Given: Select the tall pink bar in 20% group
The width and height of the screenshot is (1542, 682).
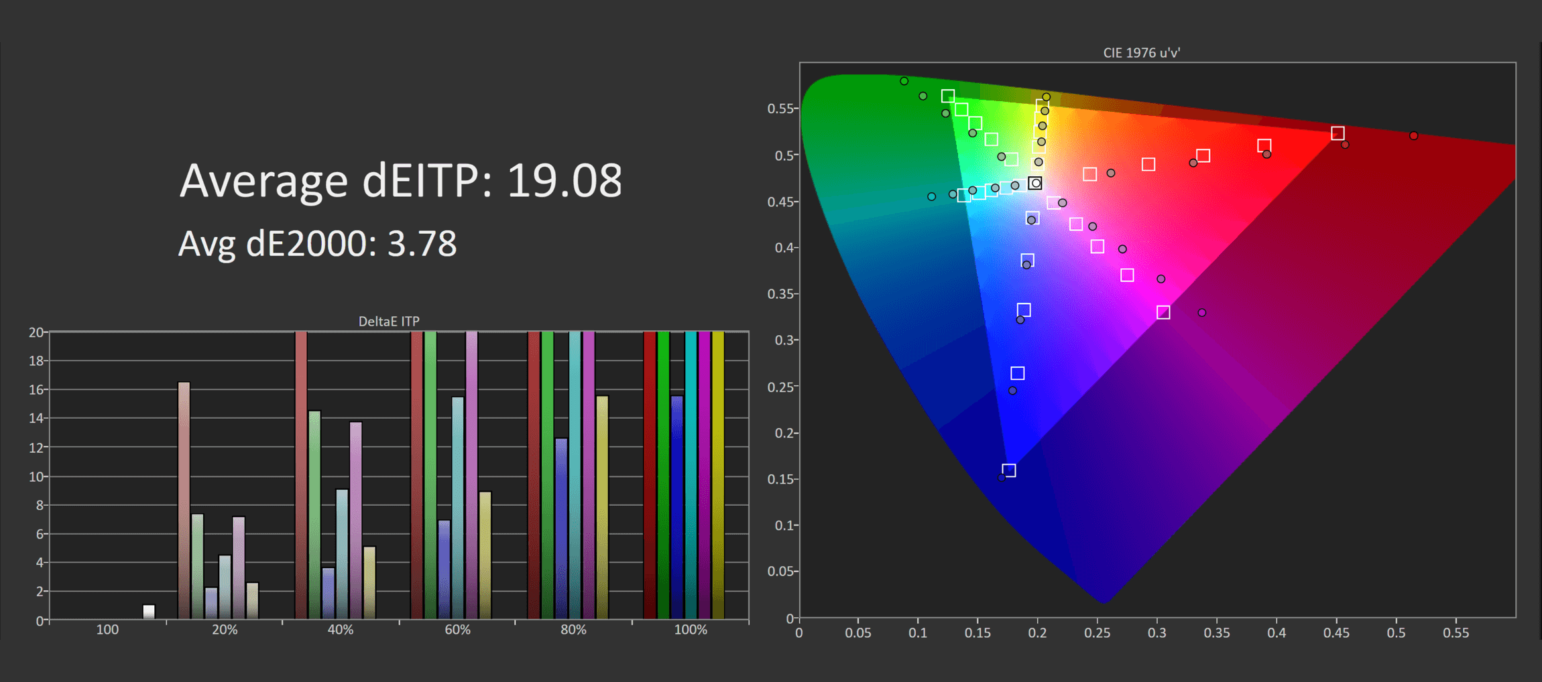Looking at the screenshot, I should click(x=184, y=500).
